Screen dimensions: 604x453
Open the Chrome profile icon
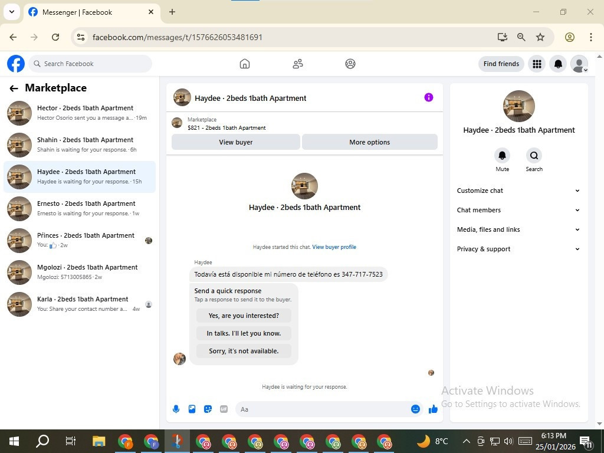pos(570,37)
